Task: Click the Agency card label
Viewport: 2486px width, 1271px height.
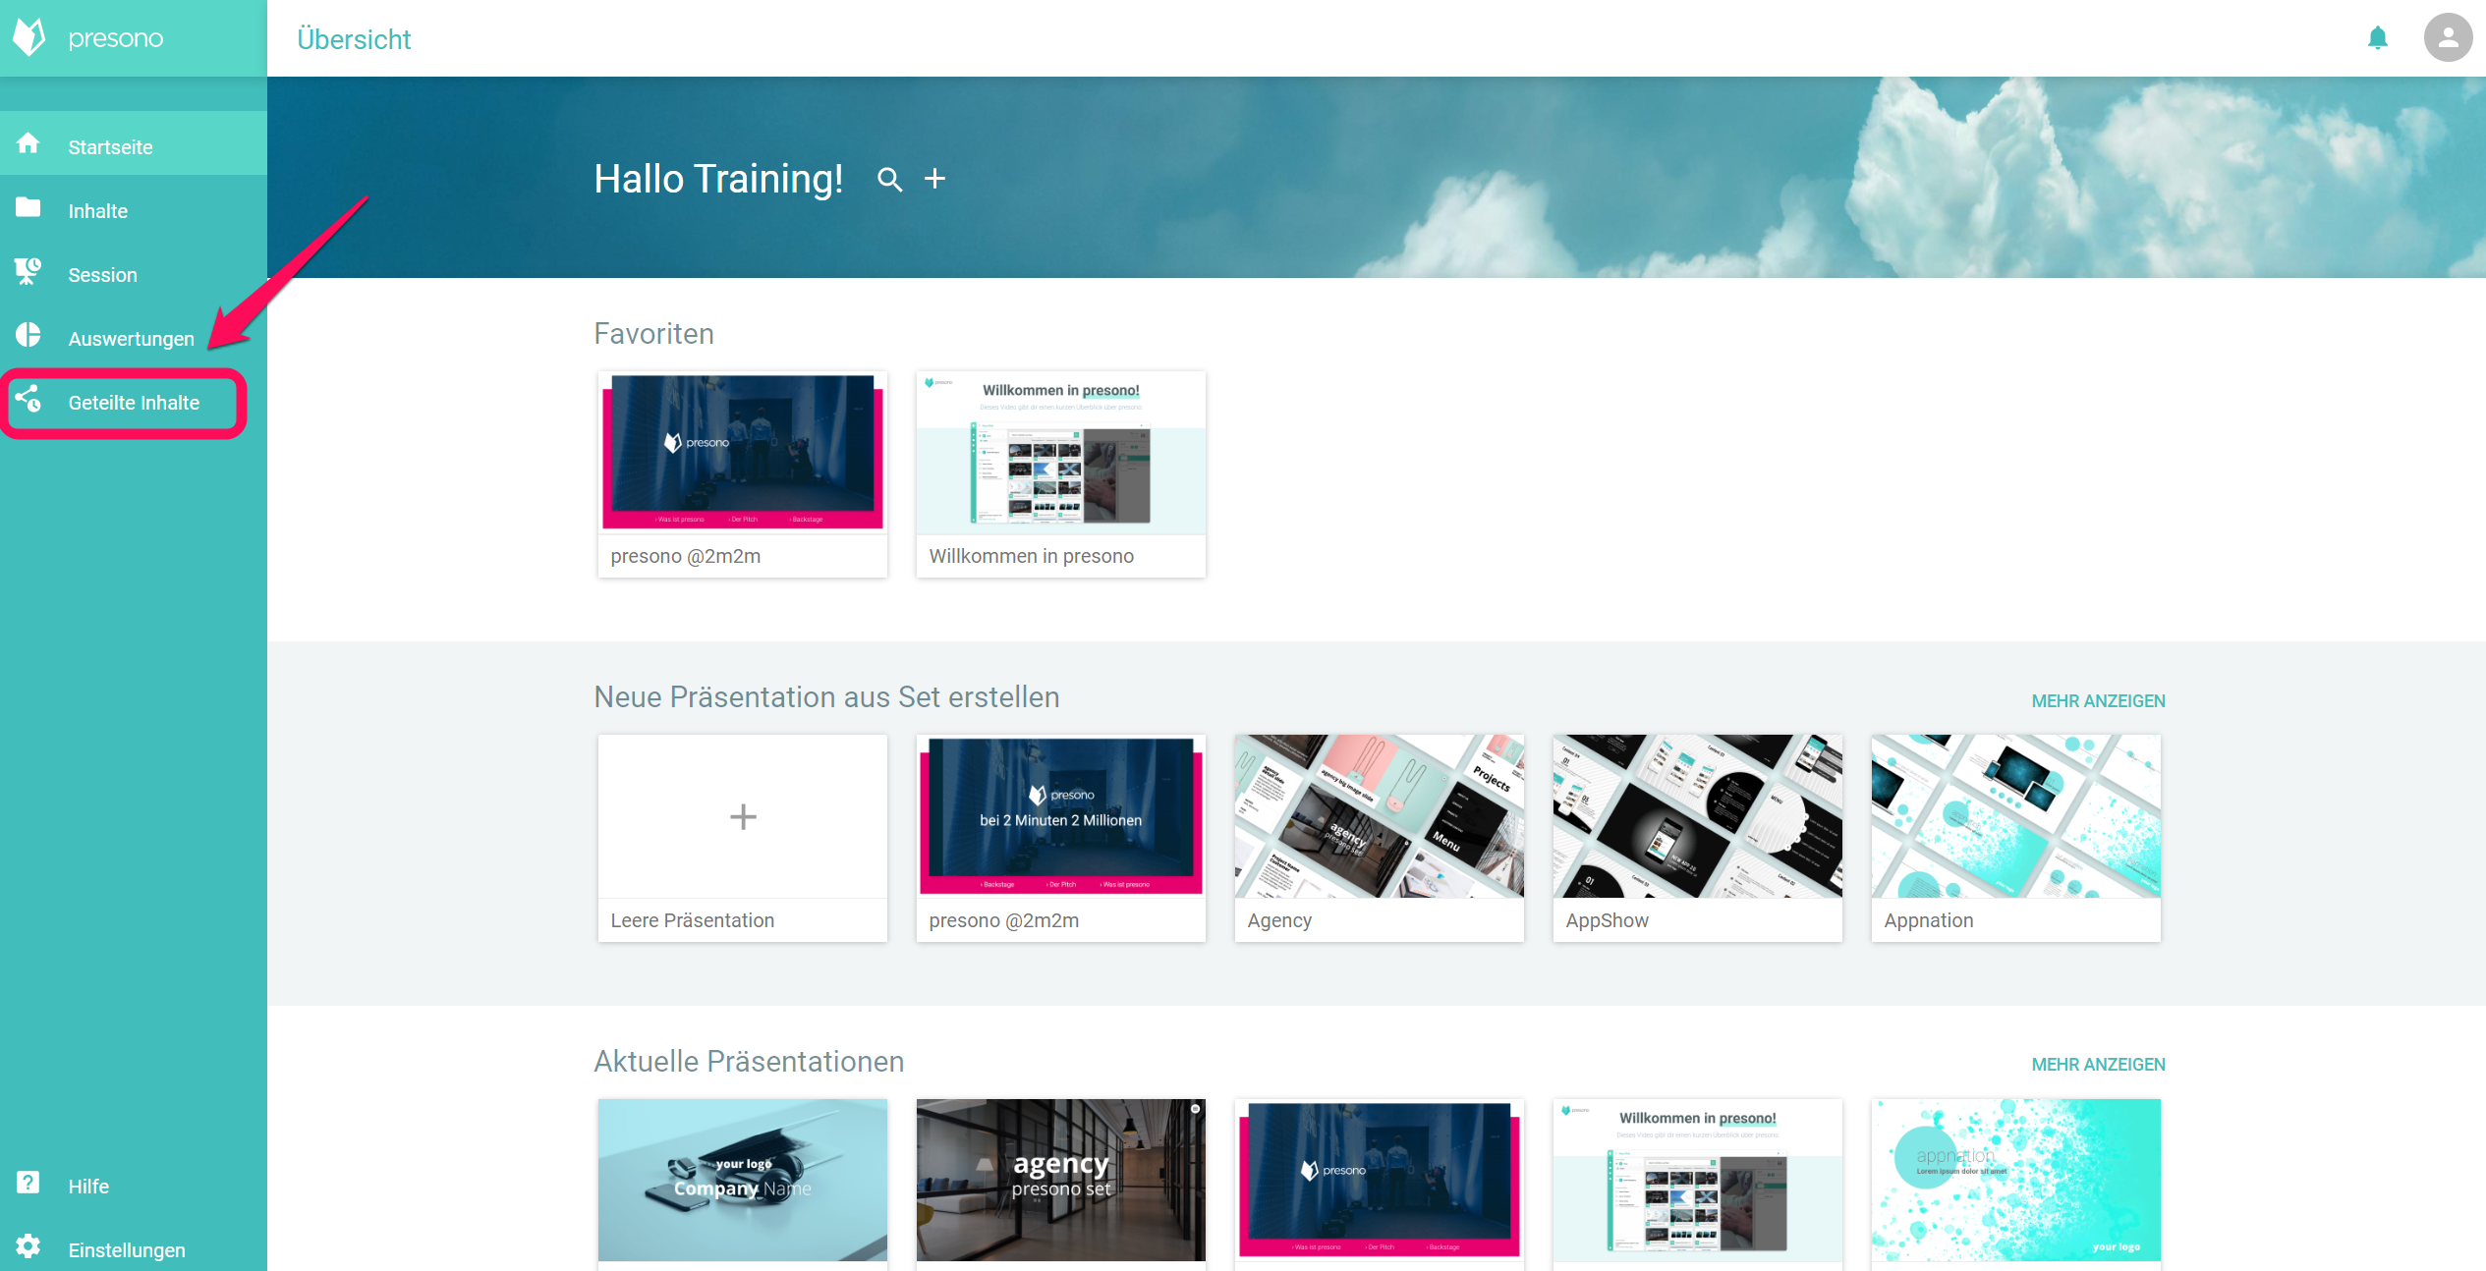Action: click(x=1279, y=920)
